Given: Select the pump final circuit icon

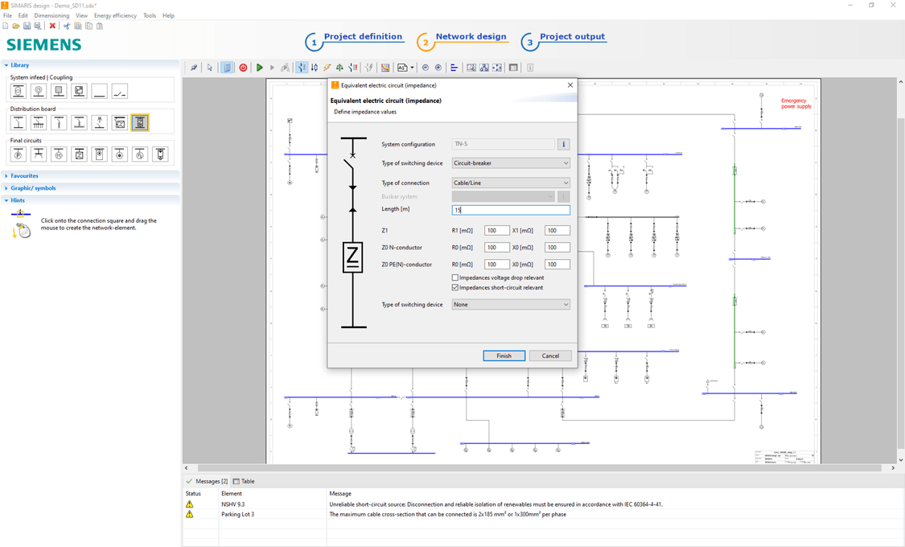Looking at the screenshot, I should click(x=18, y=154).
